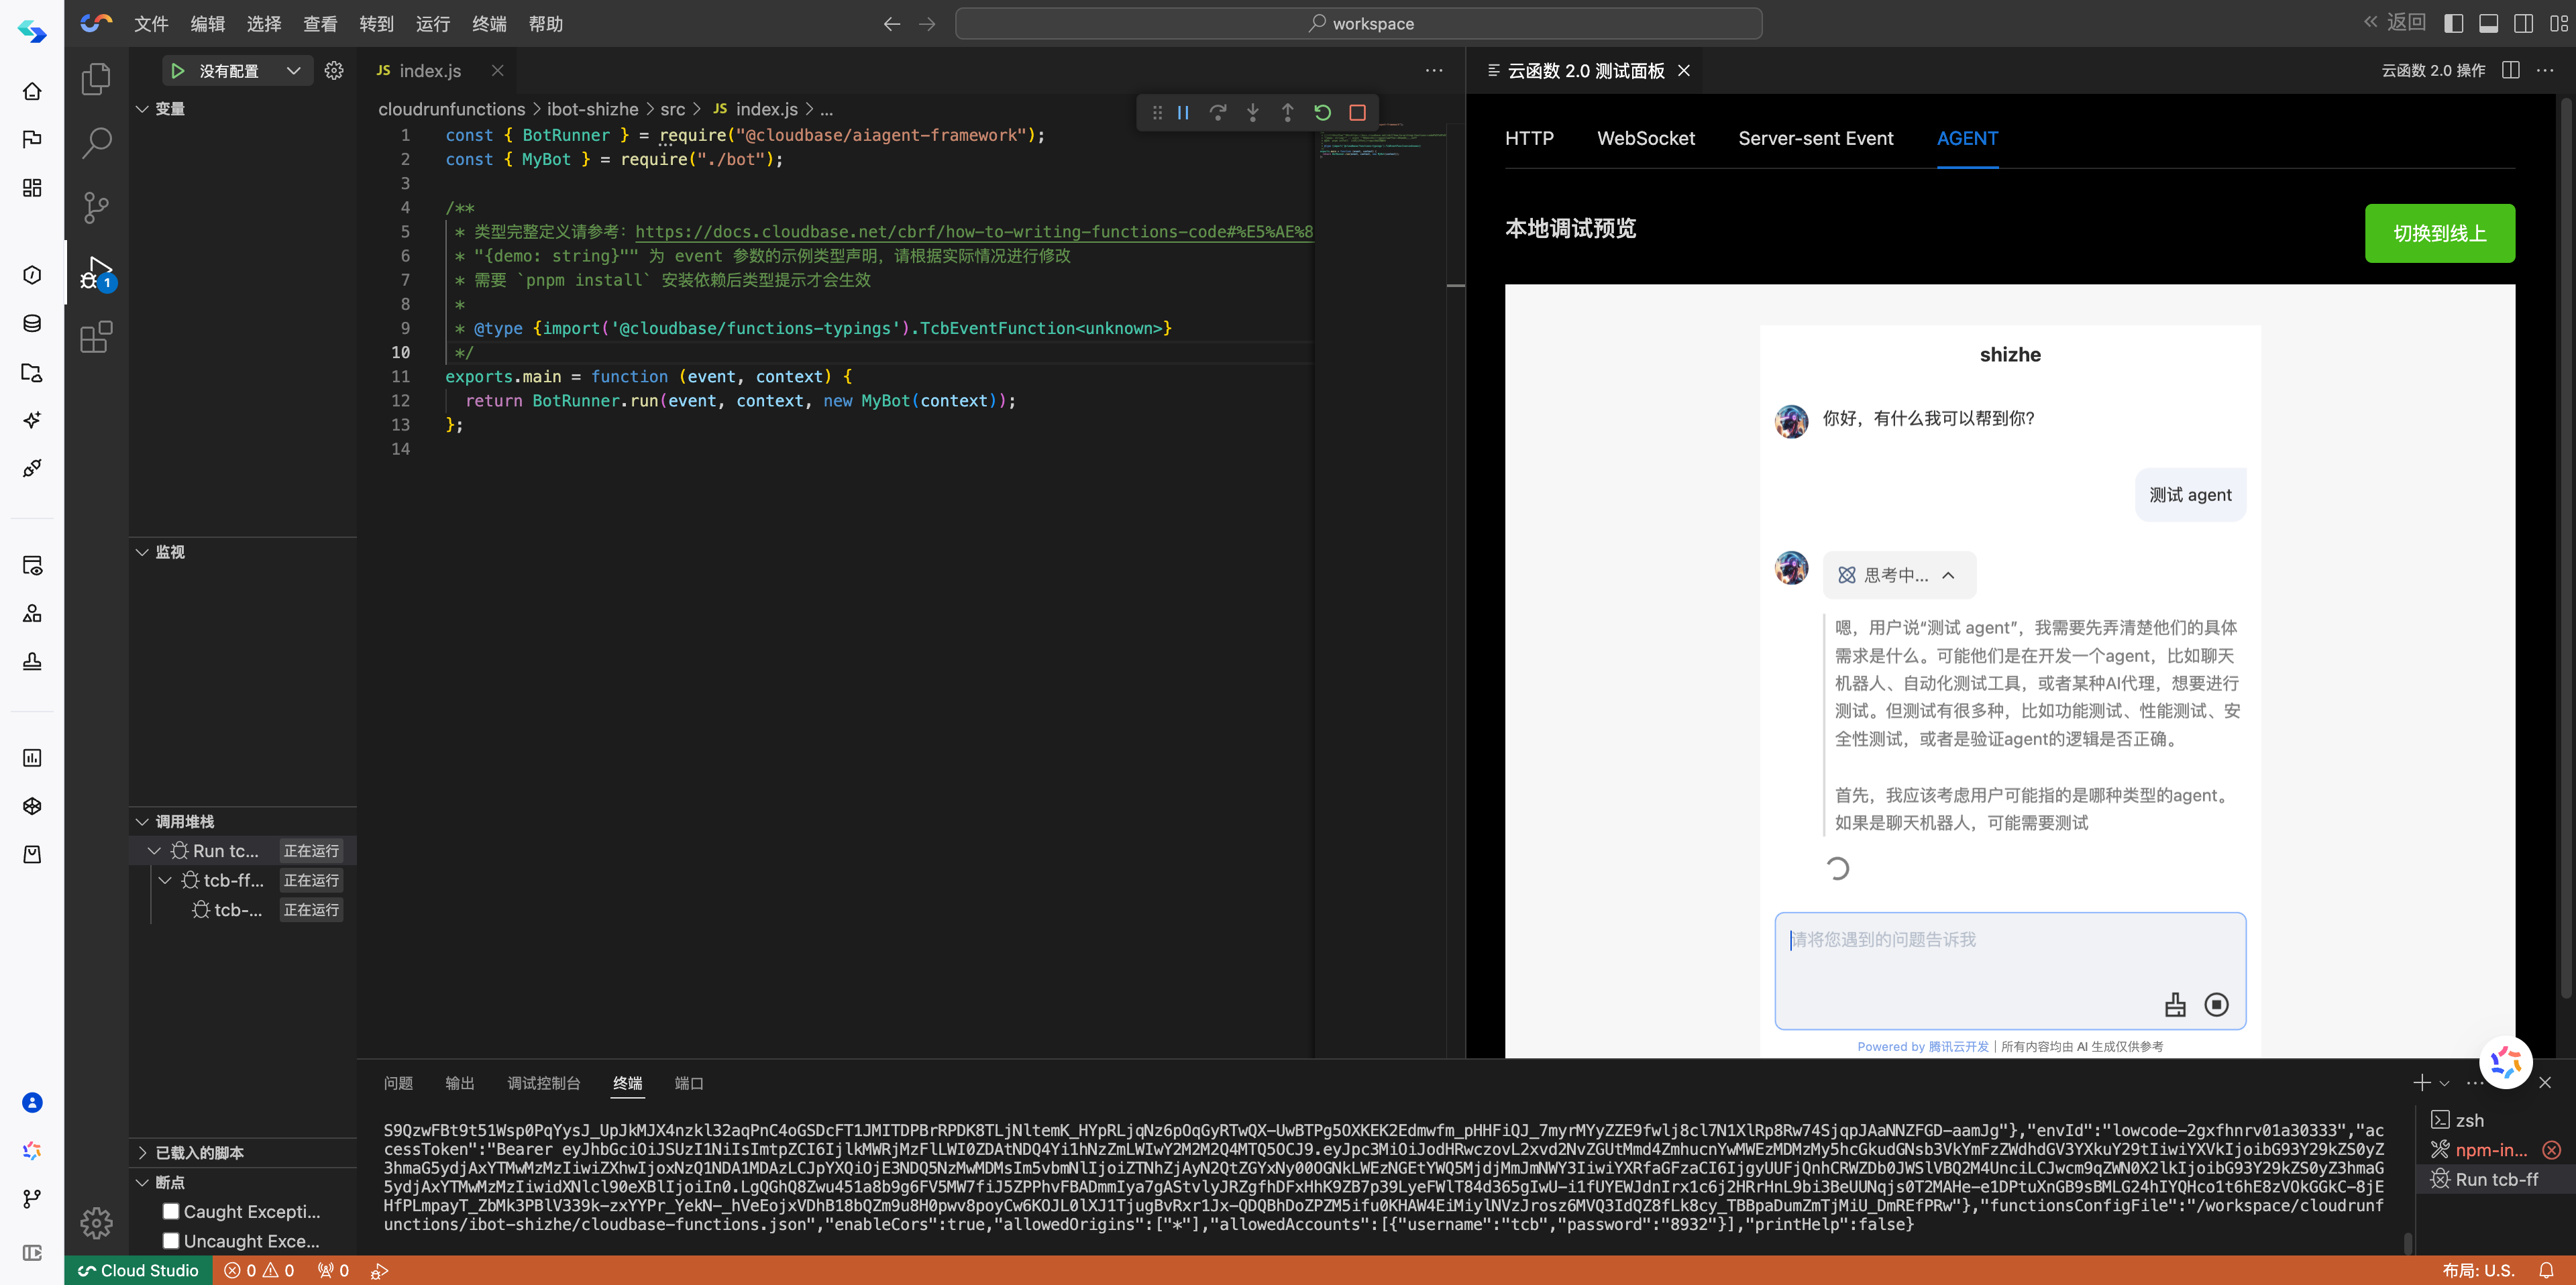Open the 终端 menu in menu bar
Image resolution: width=2576 pixels, height=1285 pixels.
(x=489, y=23)
